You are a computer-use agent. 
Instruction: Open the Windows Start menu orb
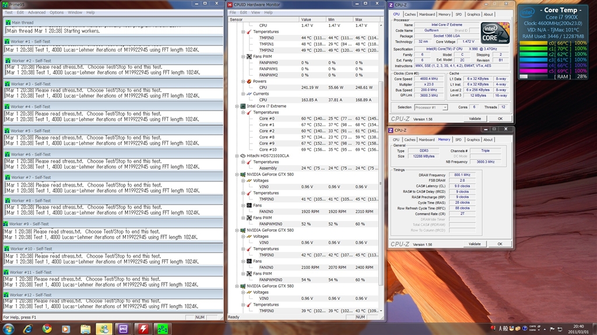tap(8, 329)
